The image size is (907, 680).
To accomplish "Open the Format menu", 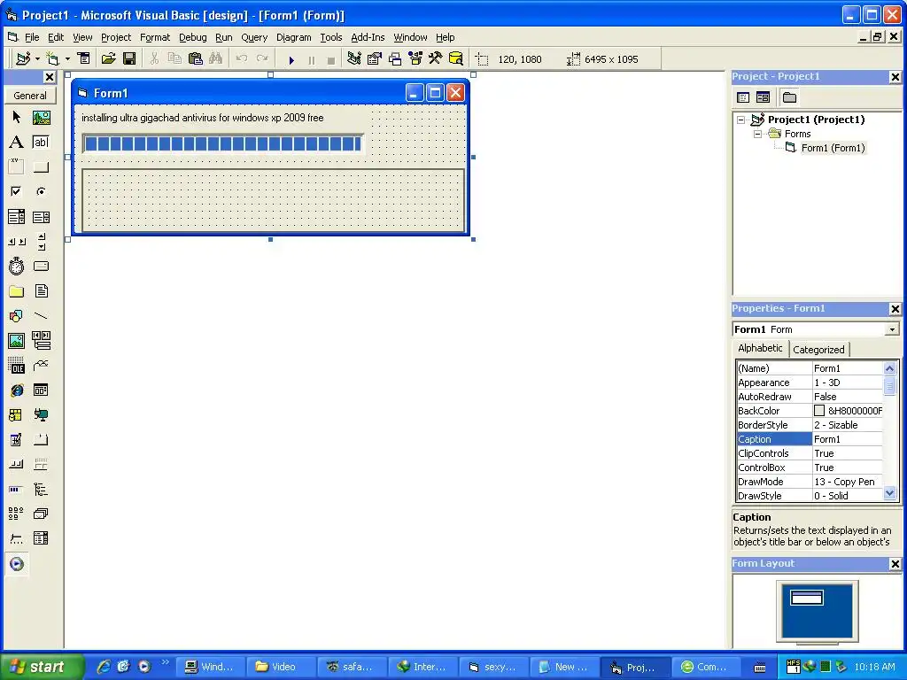I will tap(155, 37).
